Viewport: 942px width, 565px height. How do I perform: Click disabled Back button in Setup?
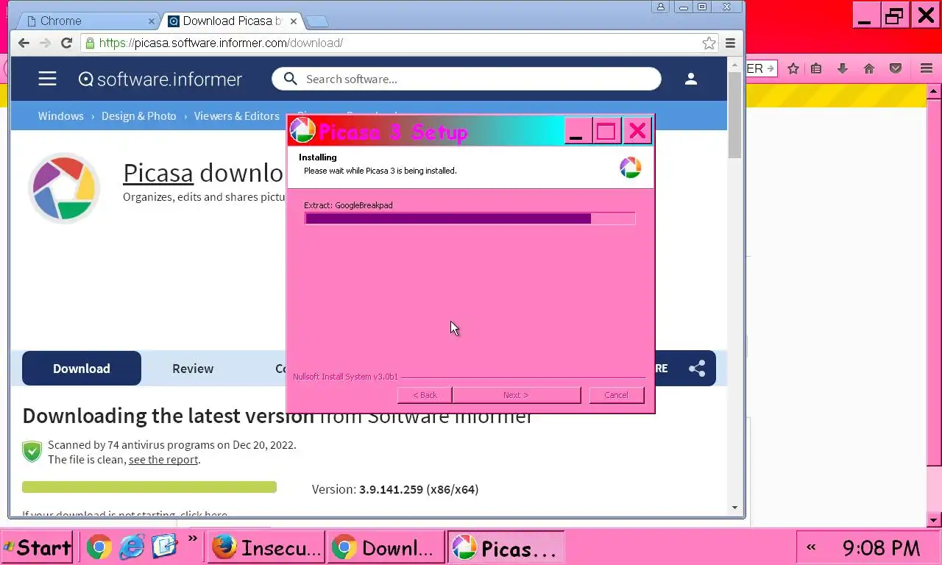[x=425, y=395]
